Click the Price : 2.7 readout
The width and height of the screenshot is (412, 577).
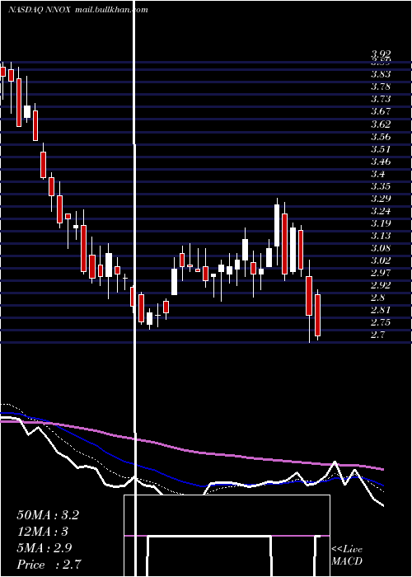click(x=49, y=565)
